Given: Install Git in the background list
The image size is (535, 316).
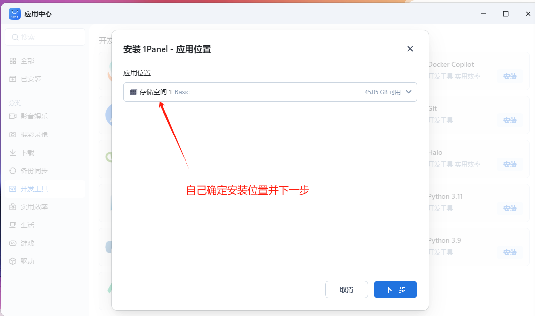Looking at the screenshot, I should [510, 121].
